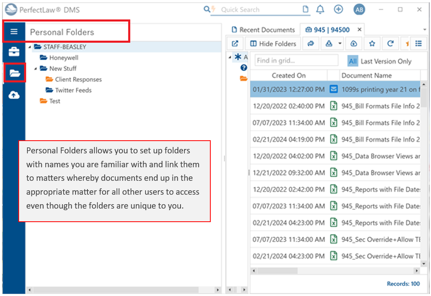Switch to Last Version Only
The image size is (431, 296).
[386, 61]
